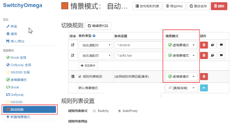This screenshot has height=126, width=234.
Task: Select the 虚情景模式 profile in sidebar
Action: (x=16, y=80)
